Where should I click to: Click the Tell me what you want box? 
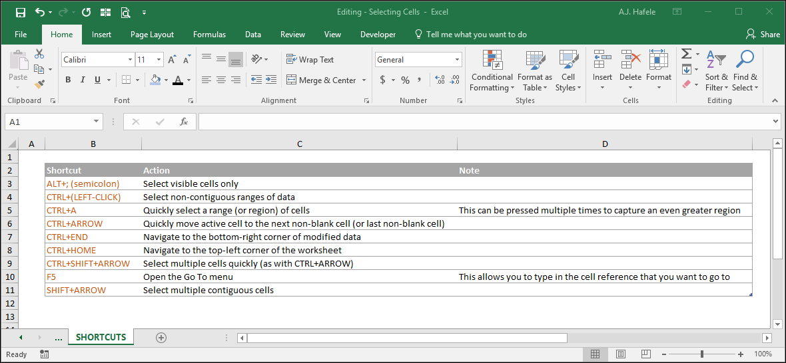tap(471, 35)
